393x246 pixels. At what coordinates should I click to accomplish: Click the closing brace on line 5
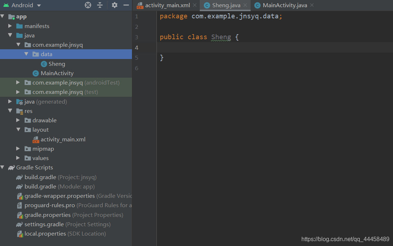(162, 58)
